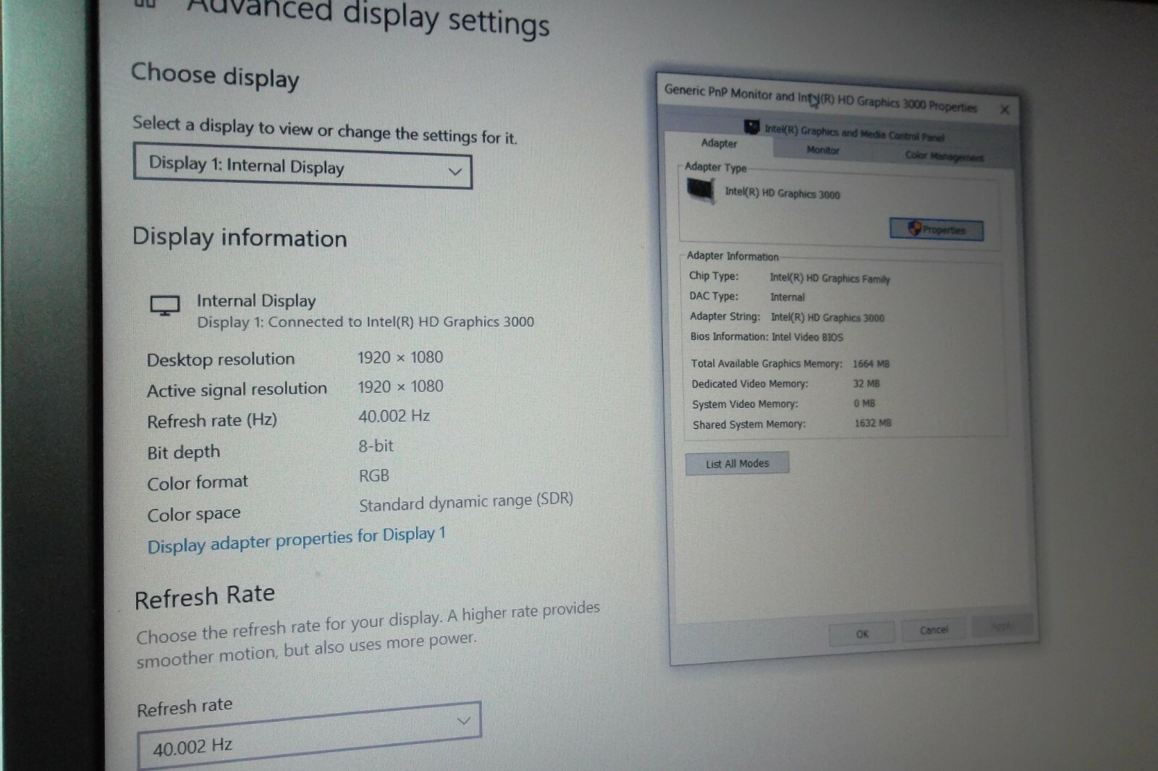Click Cancel in the properties dialog
The height and width of the screenshot is (771, 1158).
click(934, 630)
